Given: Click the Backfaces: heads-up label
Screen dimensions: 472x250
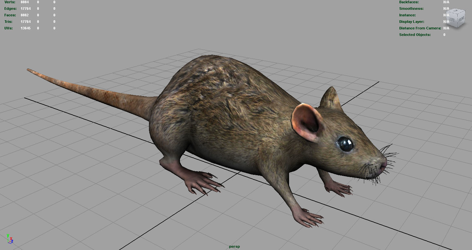Looking at the screenshot, I should pos(409,2).
